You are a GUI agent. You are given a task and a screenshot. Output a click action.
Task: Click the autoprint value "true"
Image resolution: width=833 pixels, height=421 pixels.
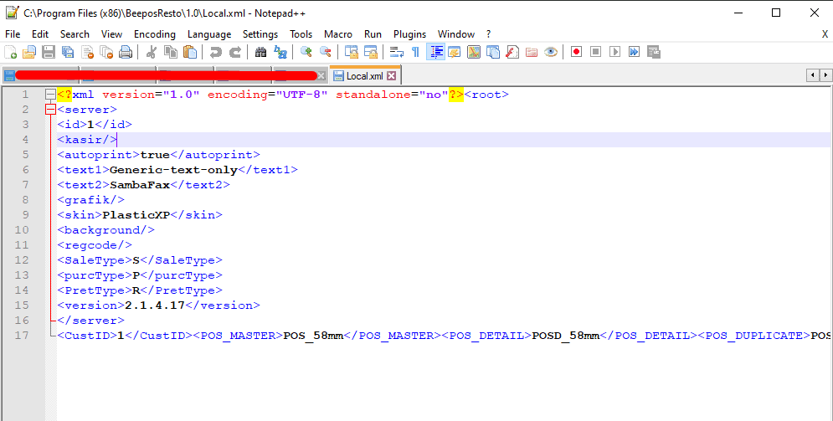pyautogui.click(x=155, y=155)
